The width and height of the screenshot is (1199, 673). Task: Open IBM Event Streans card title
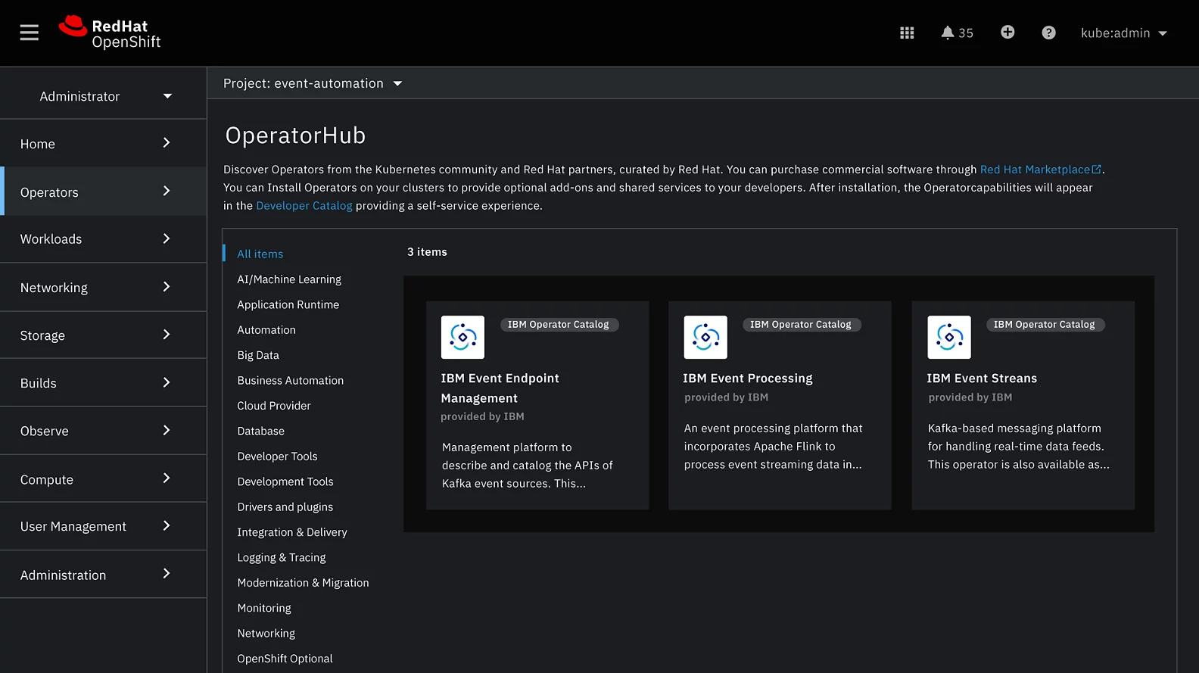pos(982,379)
